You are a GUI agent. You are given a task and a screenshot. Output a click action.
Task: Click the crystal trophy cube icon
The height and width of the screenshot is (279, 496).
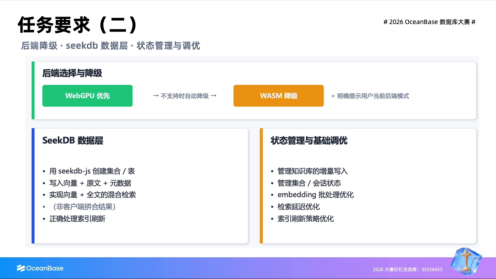[466, 261]
